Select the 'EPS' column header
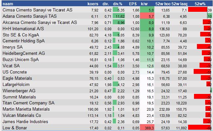213x131 pixels. (133, 4)
